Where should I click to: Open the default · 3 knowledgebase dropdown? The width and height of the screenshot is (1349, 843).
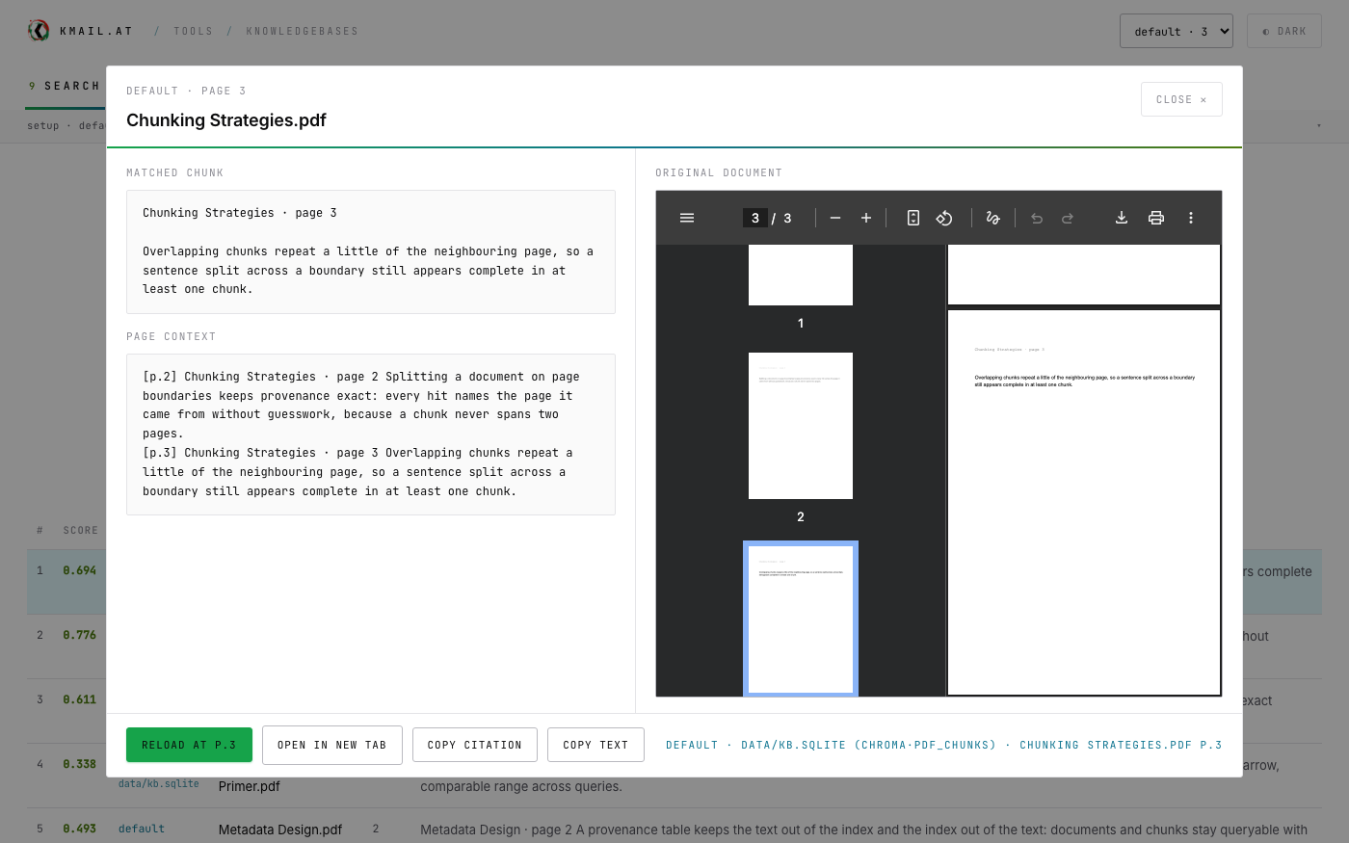point(1177,31)
